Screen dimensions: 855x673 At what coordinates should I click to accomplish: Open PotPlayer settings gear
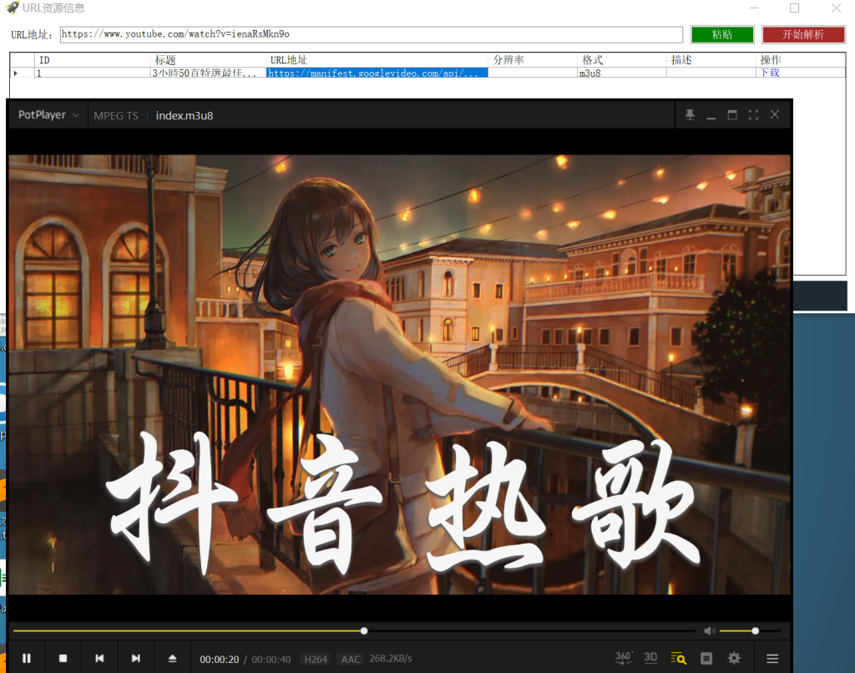734,658
